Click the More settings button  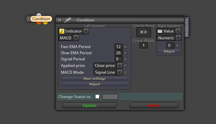point(95,79)
